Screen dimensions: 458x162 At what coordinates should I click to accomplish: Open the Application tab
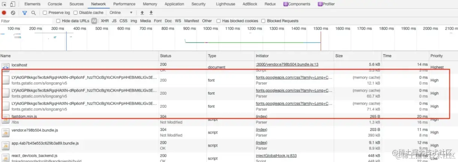(174, 4)
